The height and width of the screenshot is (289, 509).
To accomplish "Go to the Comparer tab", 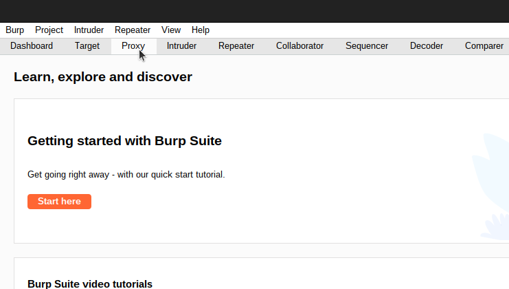I will click(x=484, y=46).
